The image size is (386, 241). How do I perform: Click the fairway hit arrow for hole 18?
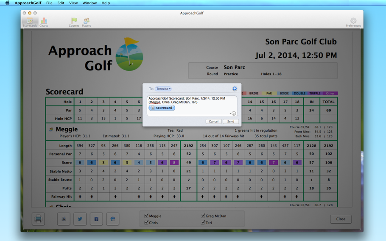tap(297, 197)
